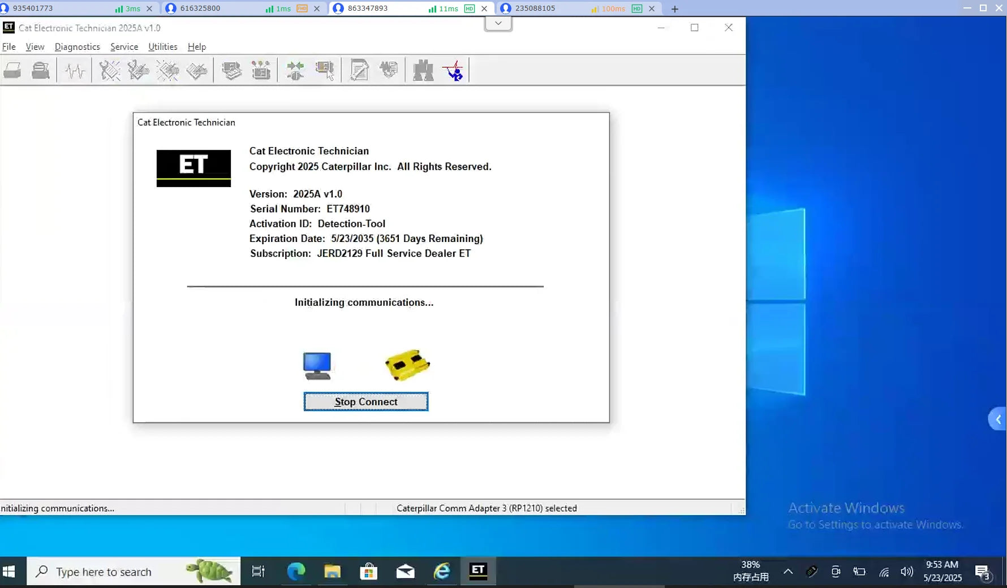1007x588 pixels.
Task: Click the blue computer icon in dialog
Action: tap(317, 366)
